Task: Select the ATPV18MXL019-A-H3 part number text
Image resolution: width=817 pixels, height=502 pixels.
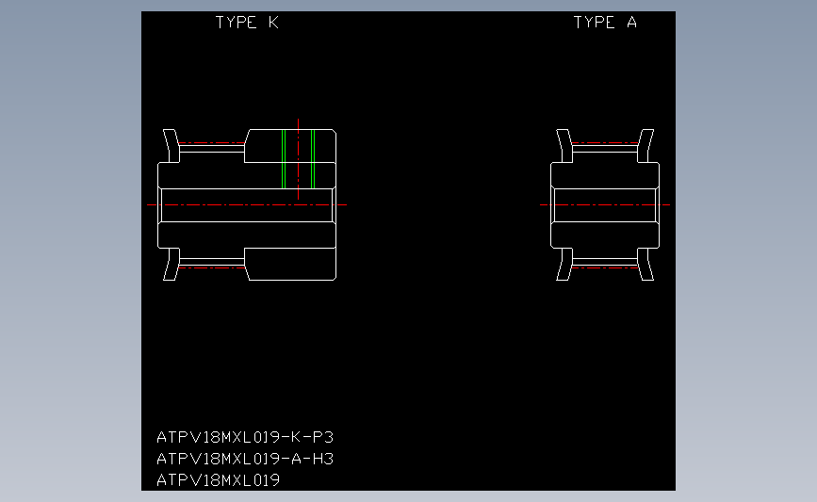Action: [245, 459]
